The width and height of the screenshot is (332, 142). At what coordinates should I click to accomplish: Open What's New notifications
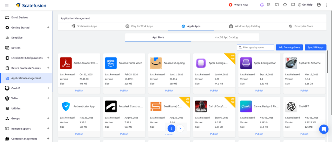pos(238,5)
